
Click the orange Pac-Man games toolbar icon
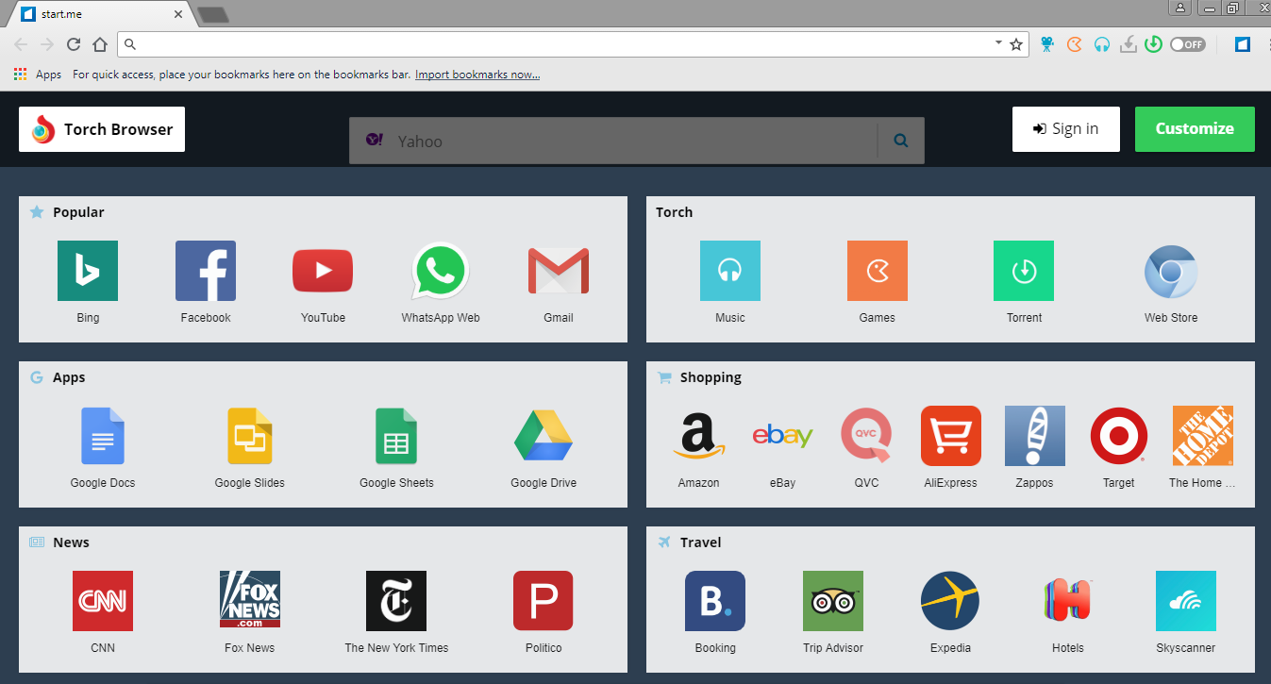pos(1074,44)
